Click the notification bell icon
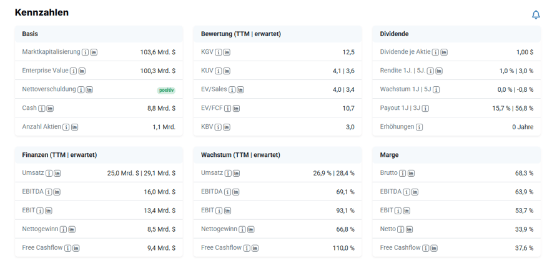 [x=536, y=15]
